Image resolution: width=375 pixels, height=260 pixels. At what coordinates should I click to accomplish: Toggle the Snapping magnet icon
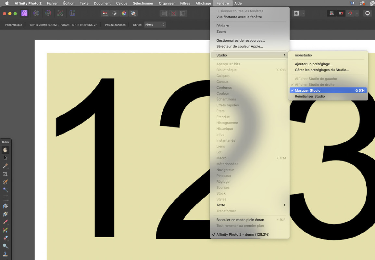pyautogui.click(x=350, y=13)
